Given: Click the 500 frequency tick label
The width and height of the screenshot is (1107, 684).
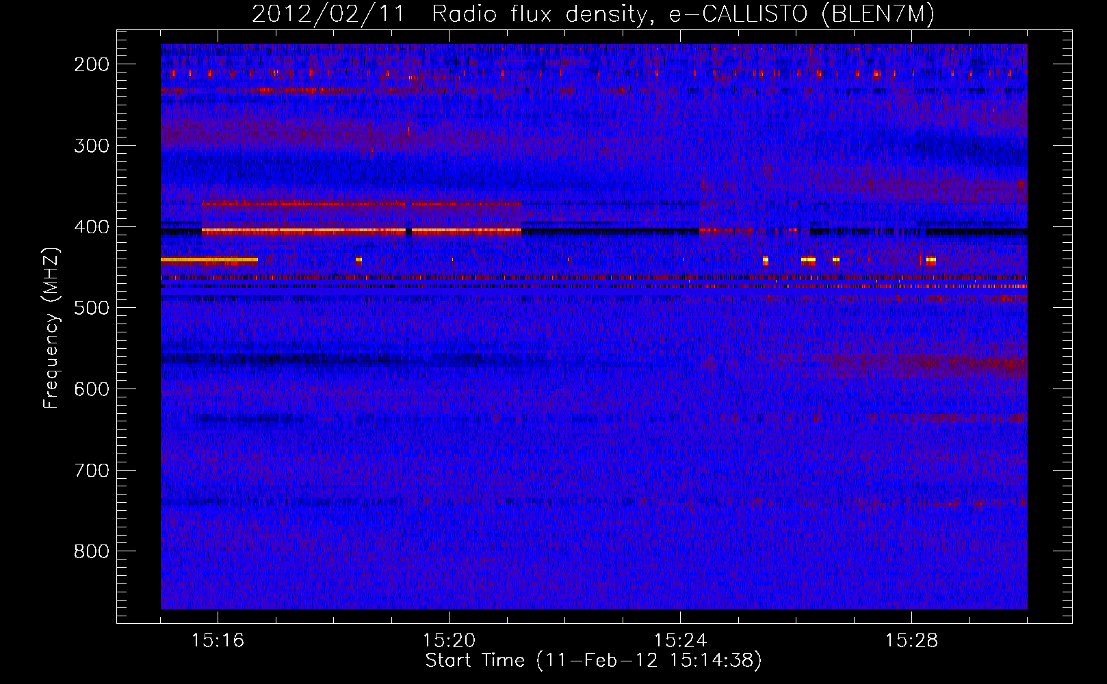Looking at the screenshot, I should tap(92, 308).
